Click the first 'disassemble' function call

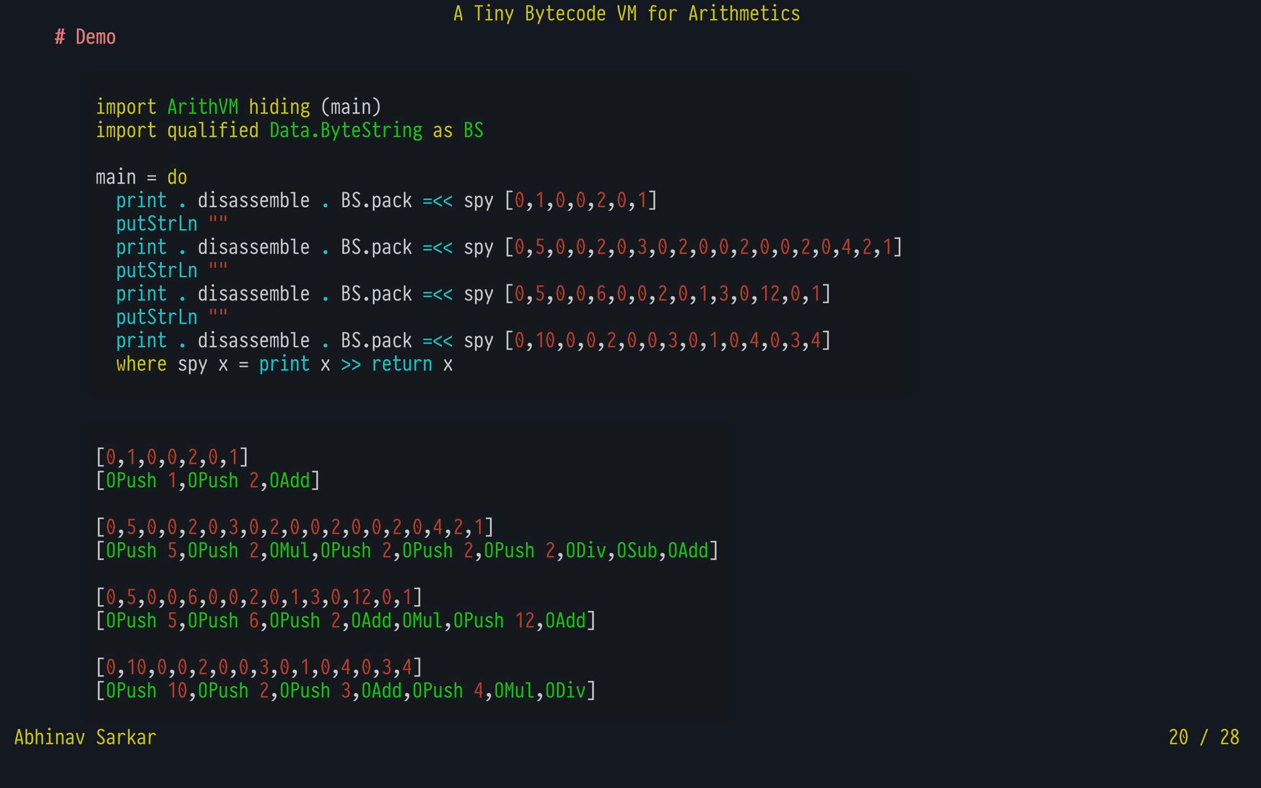click(x=254, y=200)
